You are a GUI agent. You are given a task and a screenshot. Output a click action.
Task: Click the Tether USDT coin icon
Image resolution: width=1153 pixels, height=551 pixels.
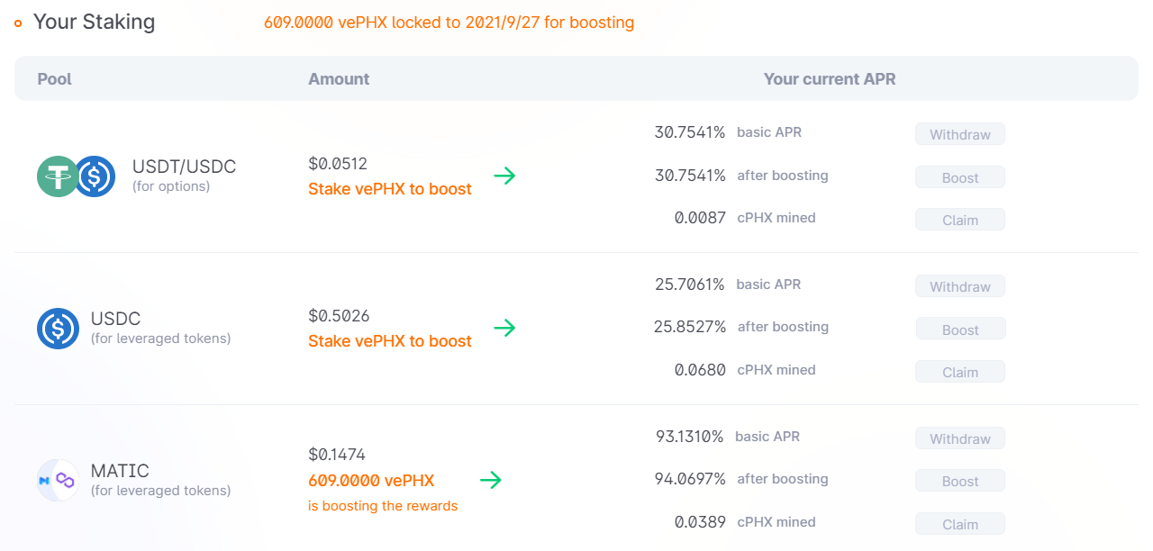point(59,176)
